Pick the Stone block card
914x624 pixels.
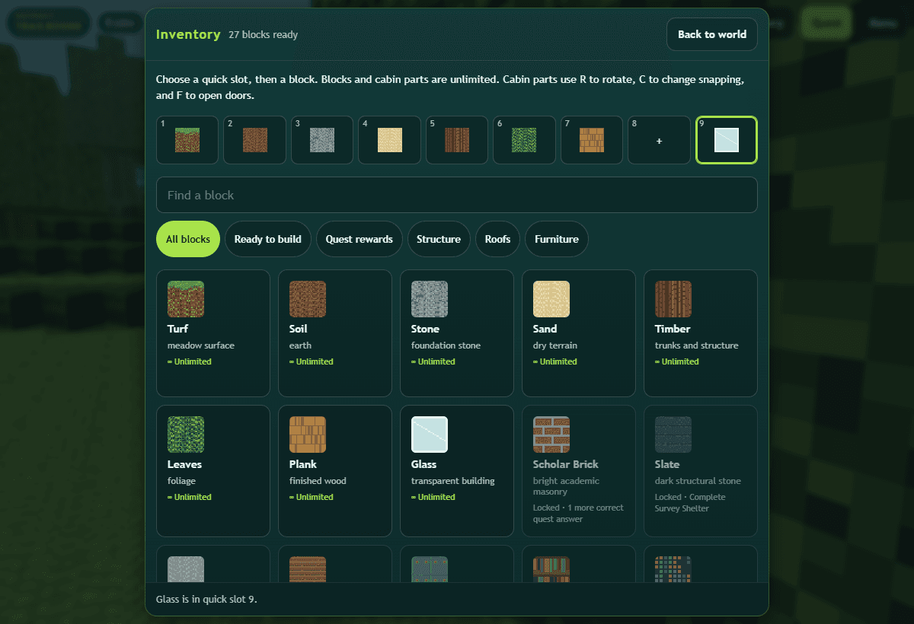tap(457, 333)
